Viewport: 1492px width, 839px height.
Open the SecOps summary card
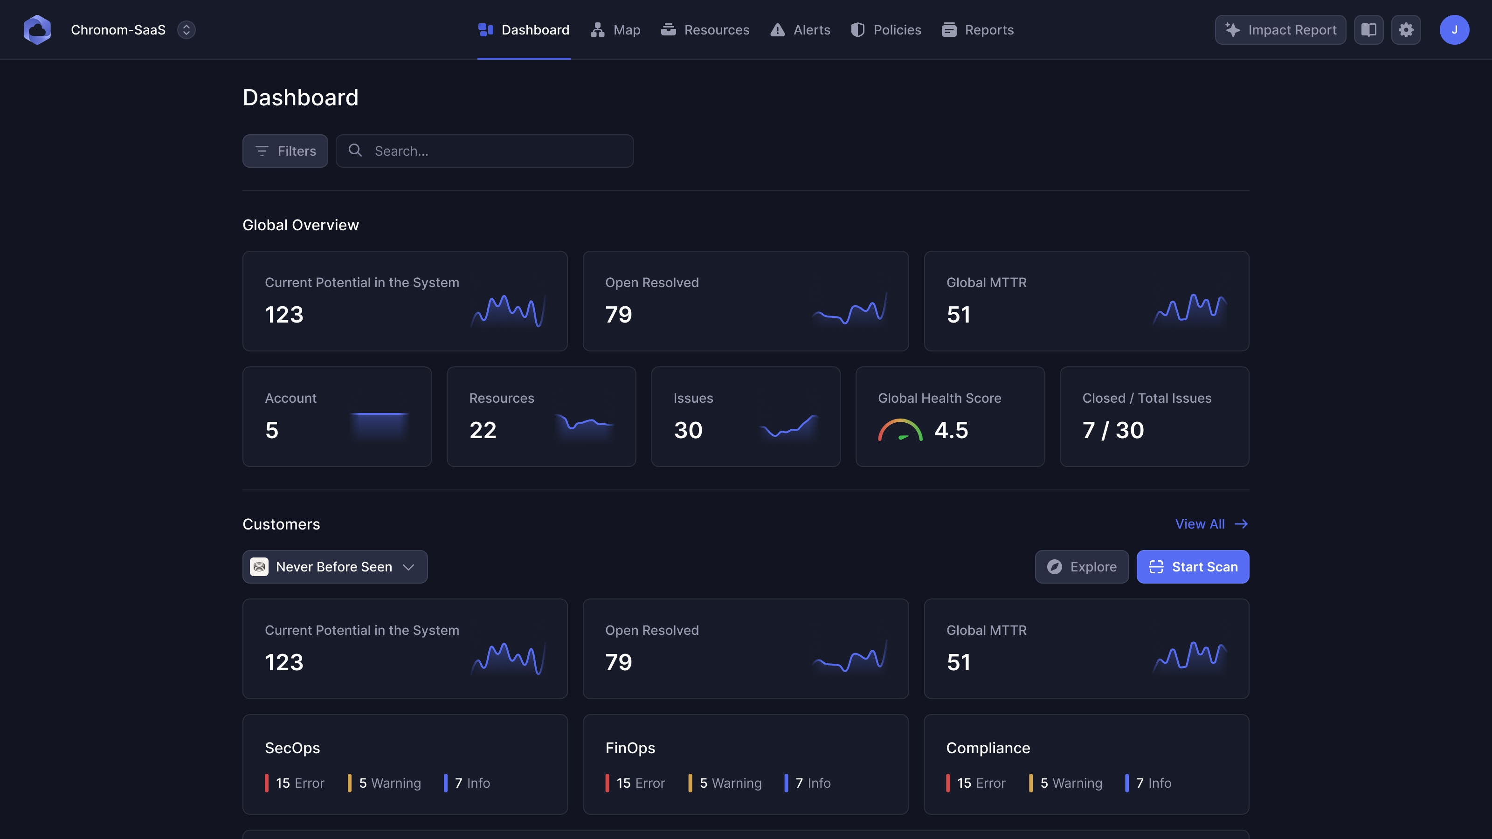coord(405,764)
